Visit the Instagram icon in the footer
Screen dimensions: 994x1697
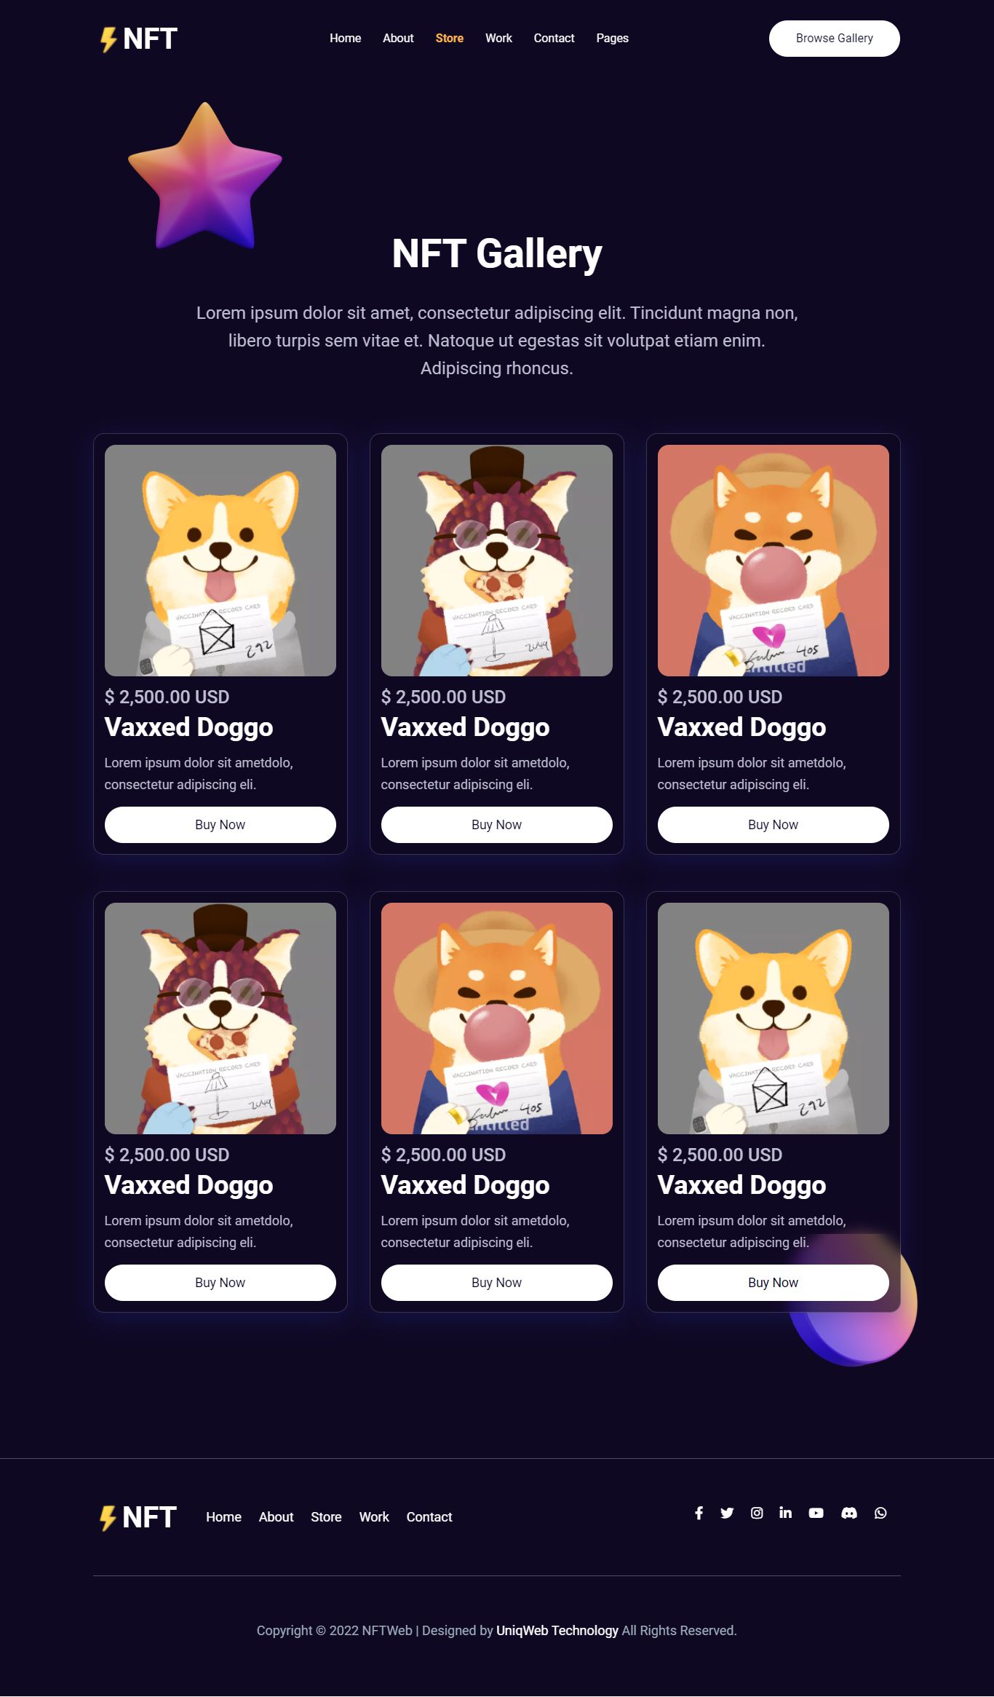757,1513
